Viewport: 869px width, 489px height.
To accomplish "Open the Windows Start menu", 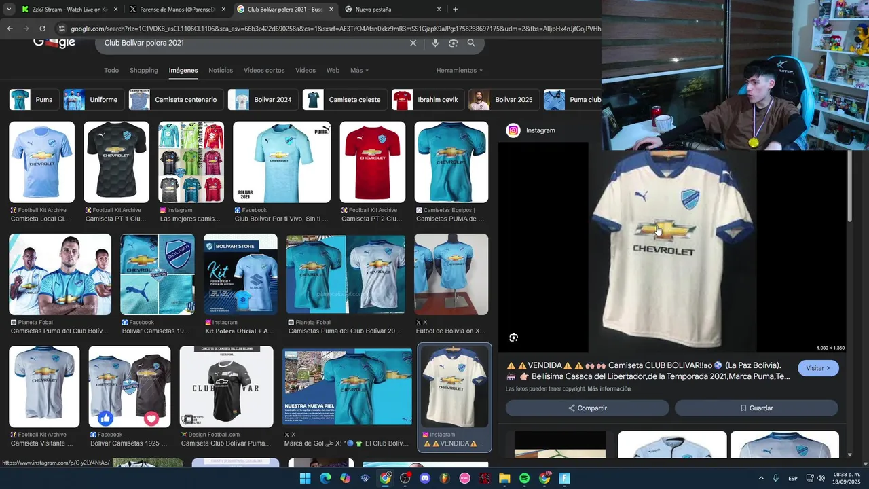I will pos(305,478).
